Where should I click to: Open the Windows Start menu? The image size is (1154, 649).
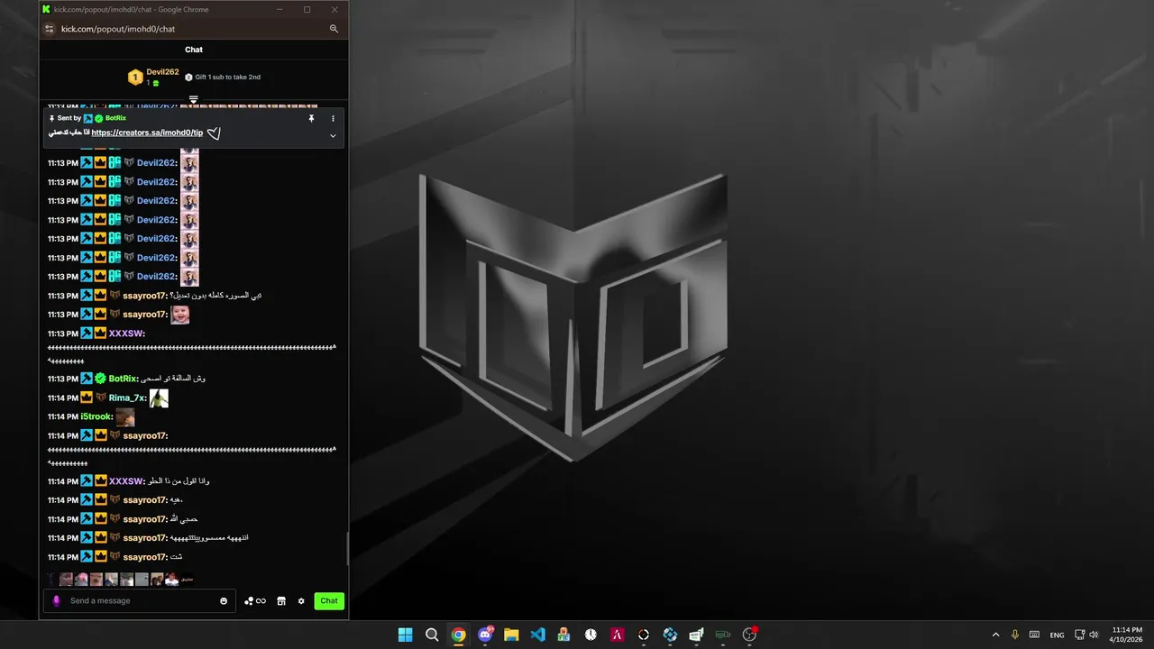[x=406, y=635]
